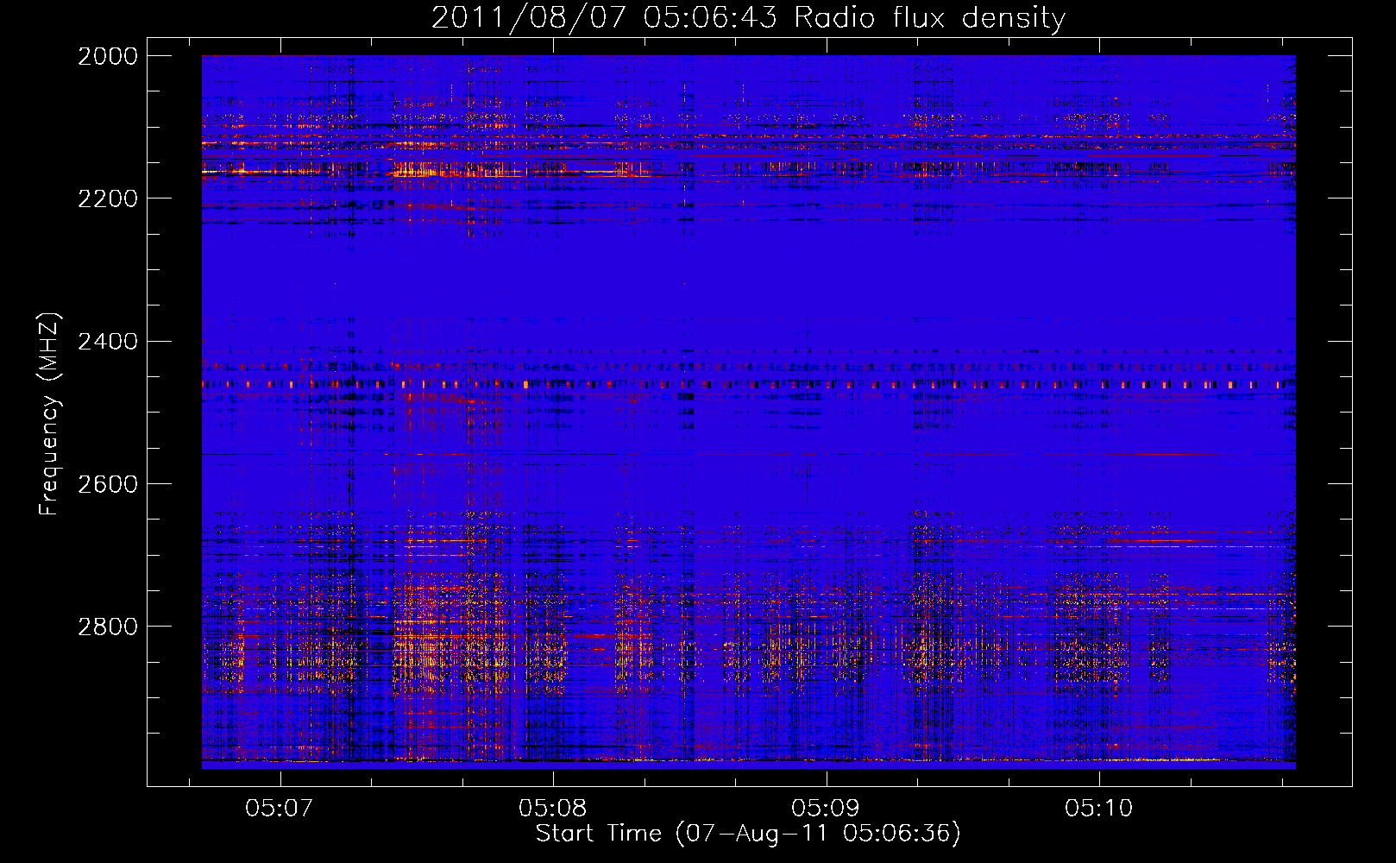Select the 2600 frequency tick label
1396x863 pixels.
point(107,484)
